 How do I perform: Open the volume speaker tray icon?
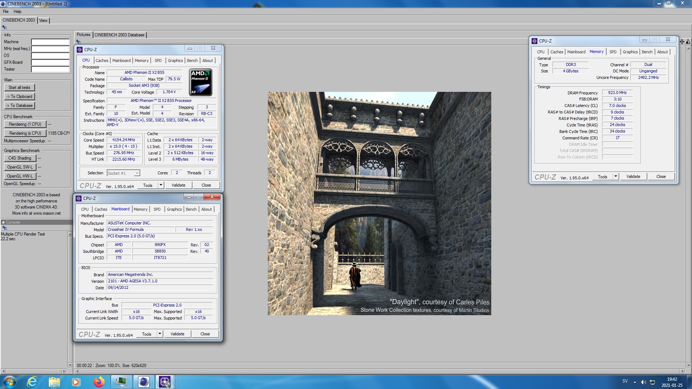643,382
